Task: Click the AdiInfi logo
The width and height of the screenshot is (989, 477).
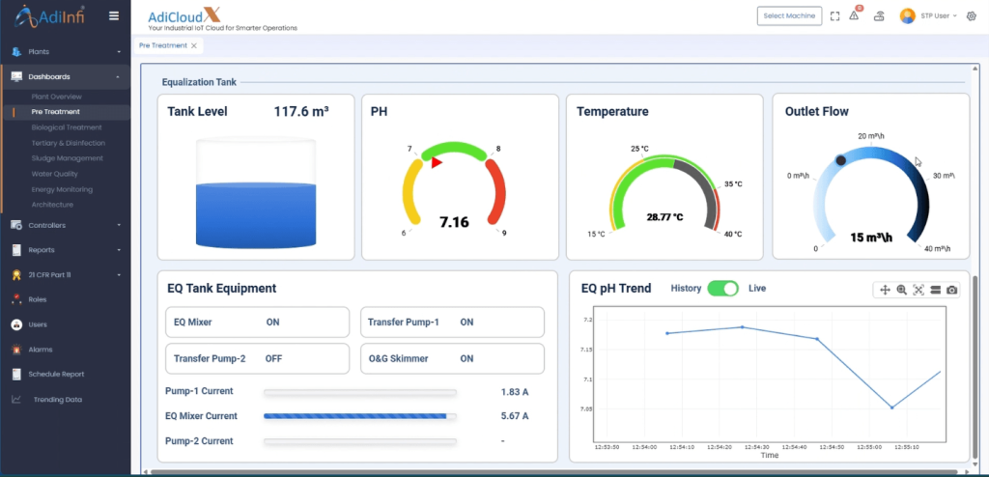Action: (x=49, y=15)
